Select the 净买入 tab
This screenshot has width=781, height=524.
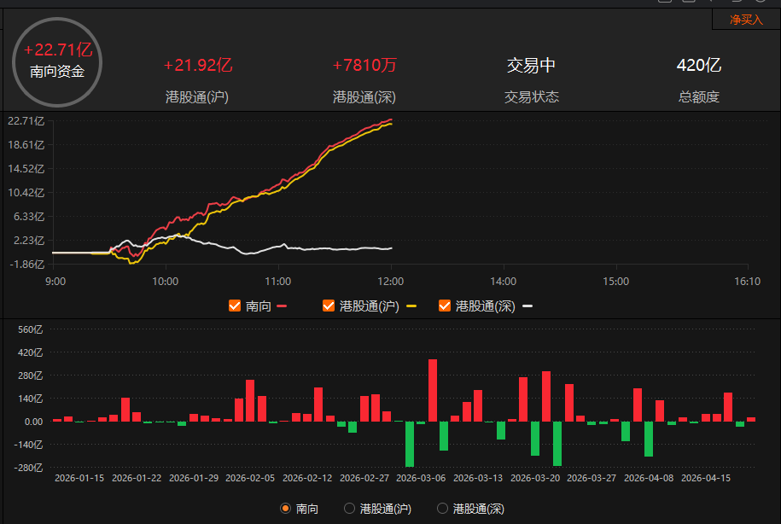coord(746,20)
